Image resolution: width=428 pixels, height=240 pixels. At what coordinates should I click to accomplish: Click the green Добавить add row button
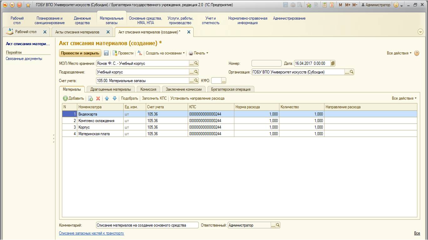coord(74,98)
